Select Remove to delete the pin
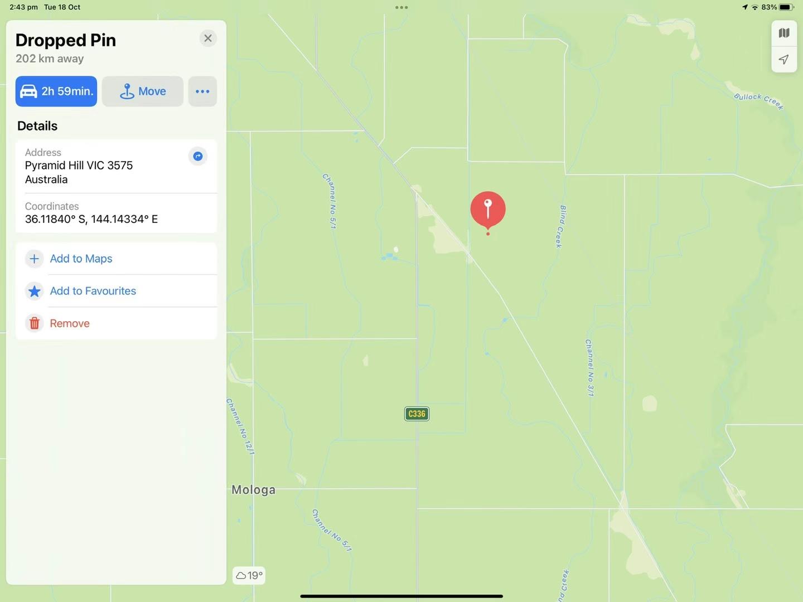The width and height of the screenshot is (803, 602). point(70,323)
